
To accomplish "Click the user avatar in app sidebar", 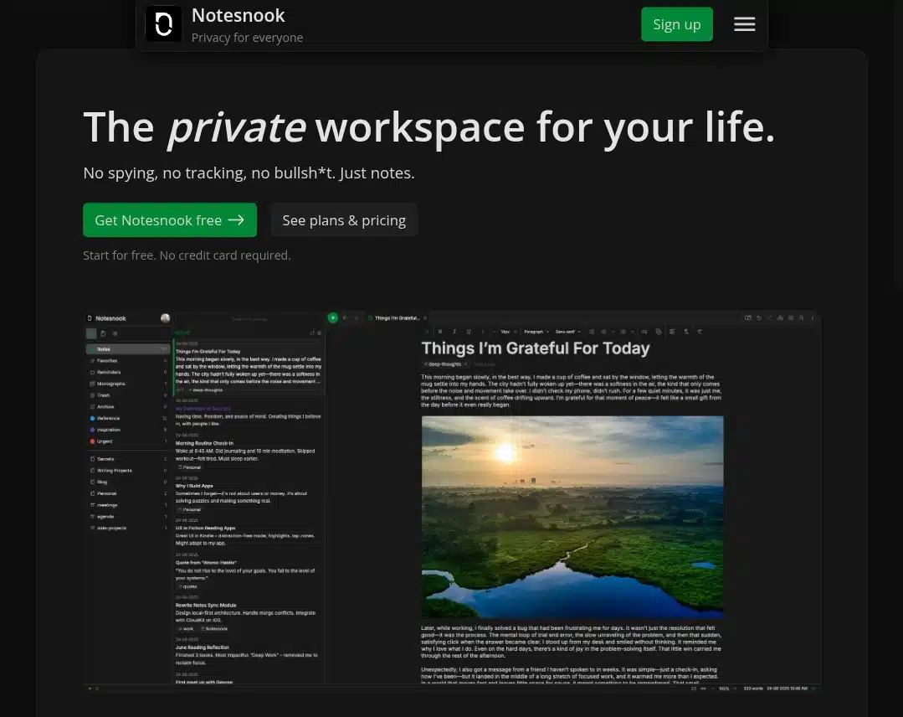I will [165, 317].
